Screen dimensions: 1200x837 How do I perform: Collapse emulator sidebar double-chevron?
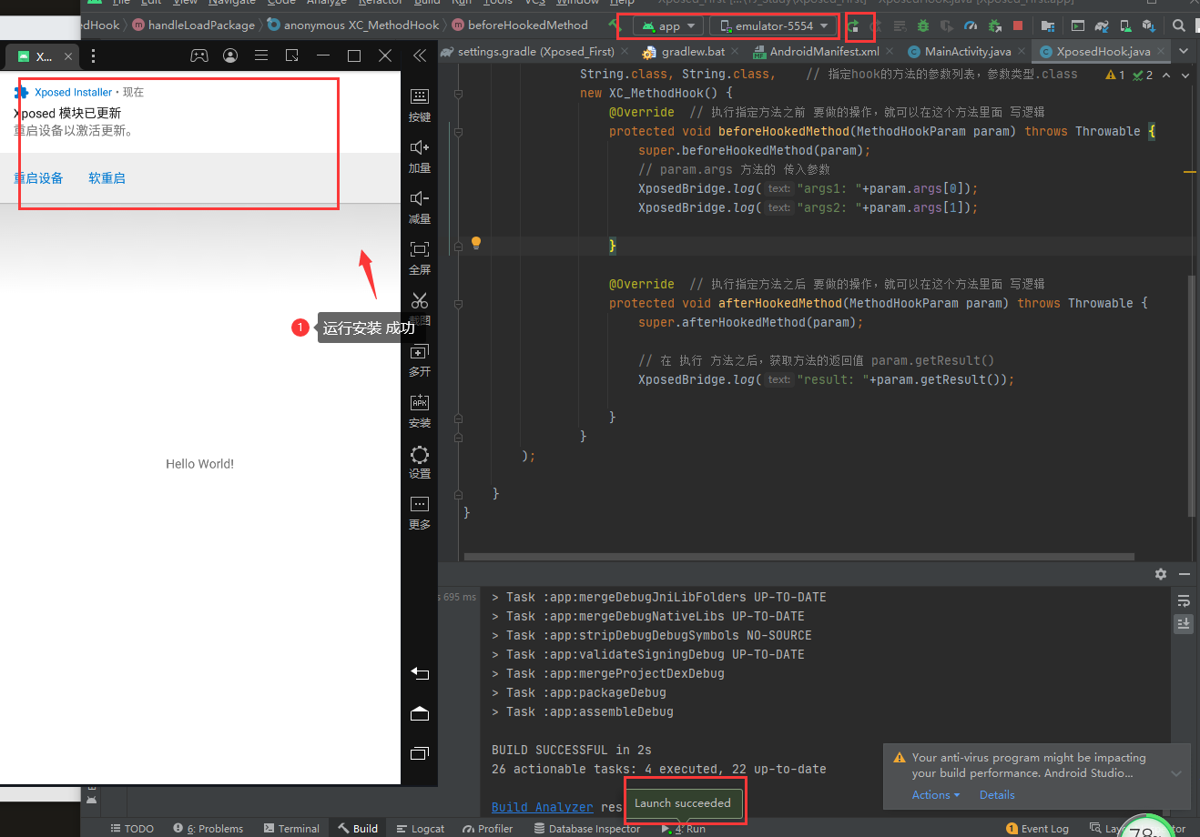click(x=420, y=55)
